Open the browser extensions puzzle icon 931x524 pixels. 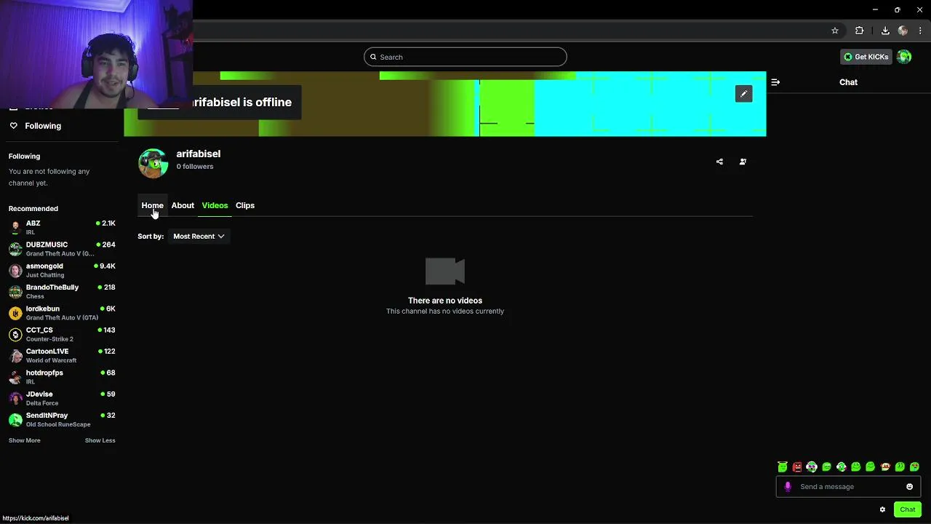(860, 31)
